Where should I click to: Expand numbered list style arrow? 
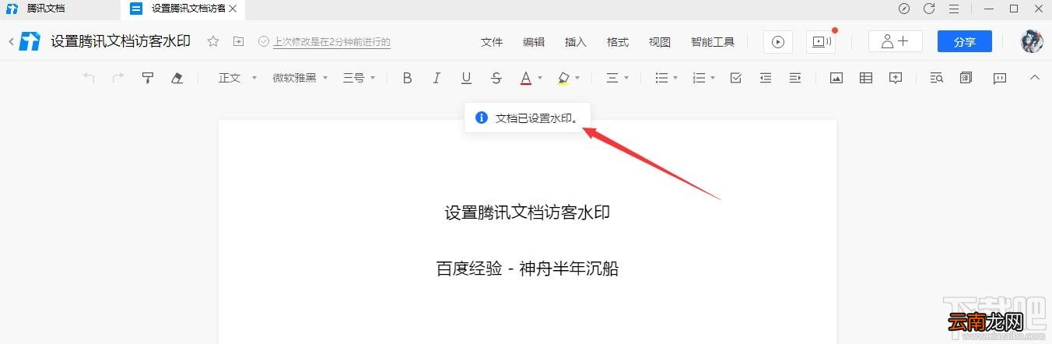[x=713, y=79]
